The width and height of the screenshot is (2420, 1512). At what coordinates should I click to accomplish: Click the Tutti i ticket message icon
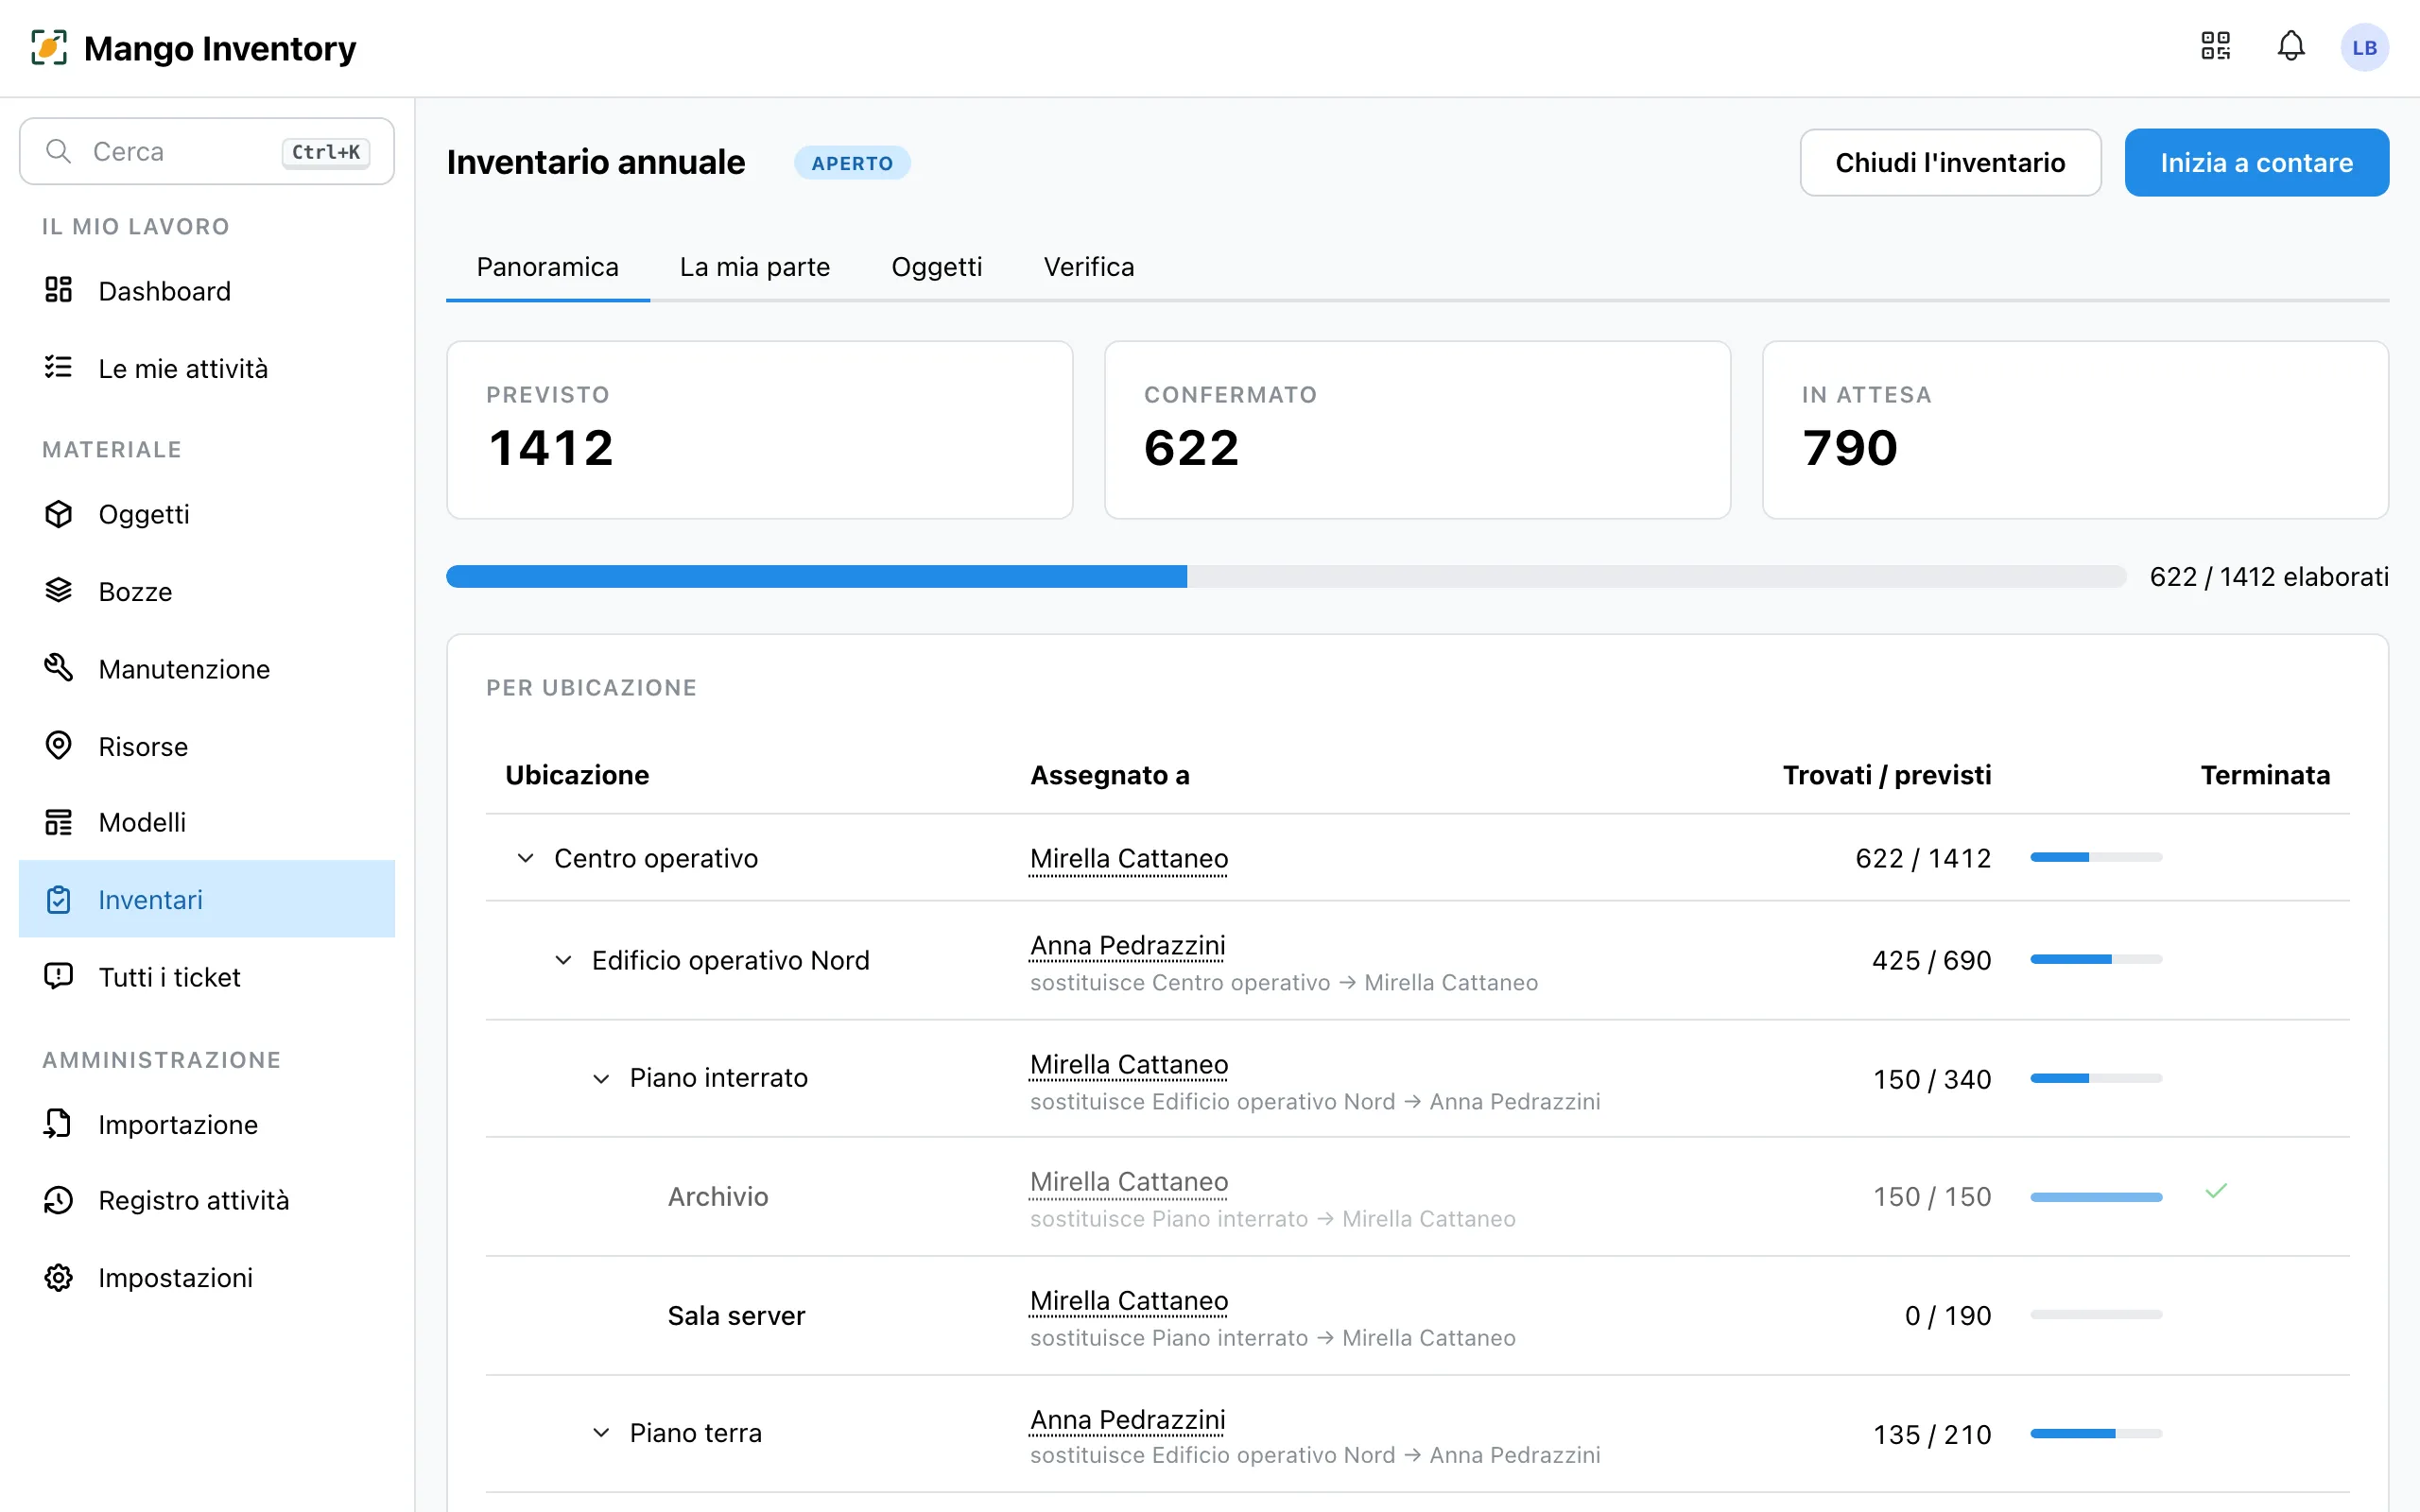58,976
